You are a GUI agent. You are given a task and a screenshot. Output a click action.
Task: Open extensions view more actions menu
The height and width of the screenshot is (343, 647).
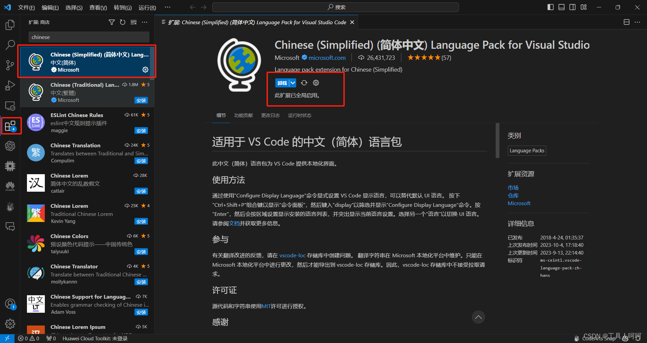point(145,22)
